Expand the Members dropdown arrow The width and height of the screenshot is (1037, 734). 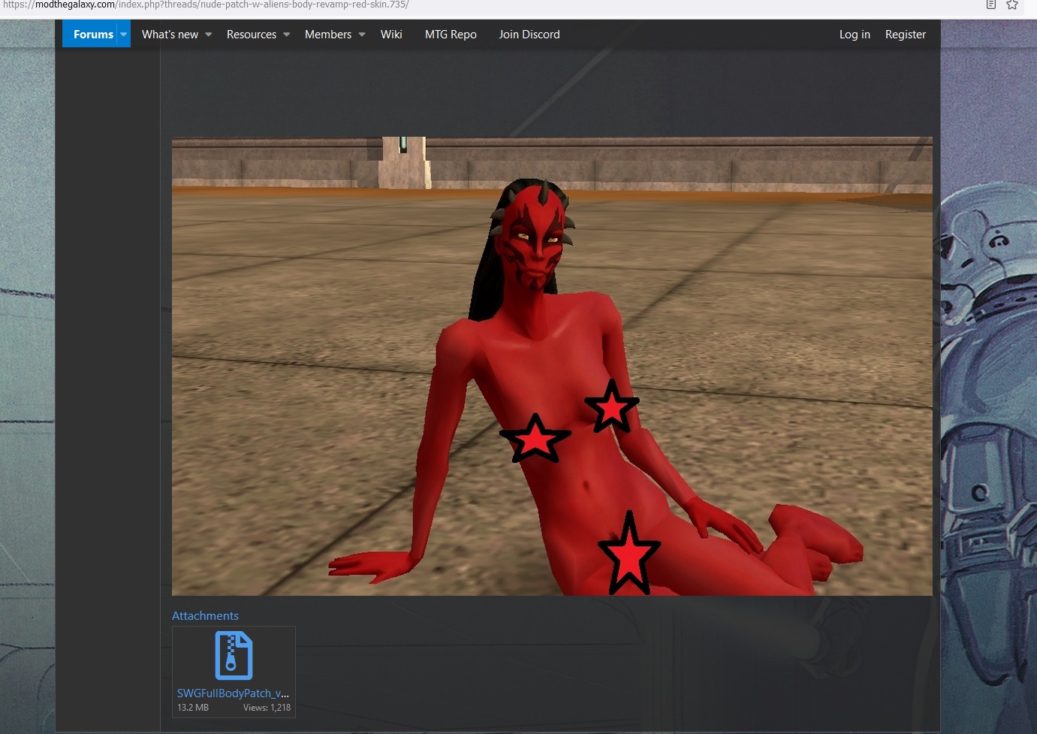point(362,35)
